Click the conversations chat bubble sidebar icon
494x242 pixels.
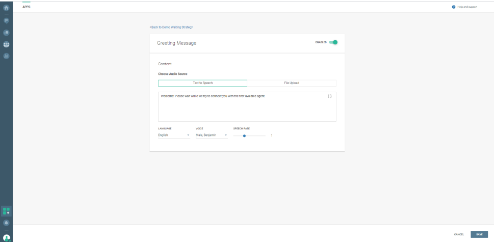pos(7,32)
